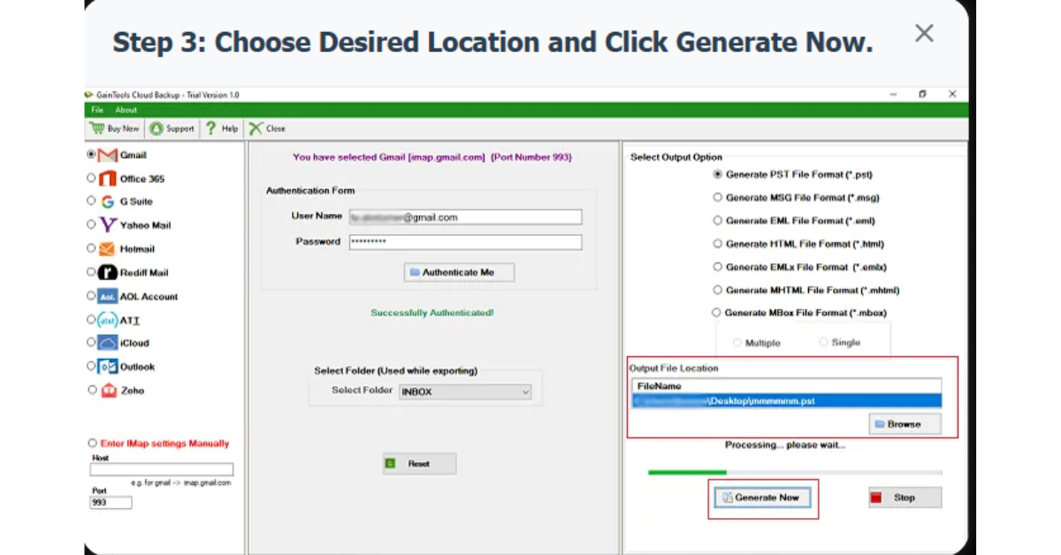
Task: Click the Port field showing 993
Action: click(x=111, y=502)
